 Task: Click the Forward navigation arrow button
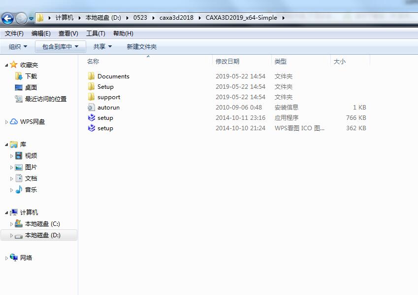tap(21, 18)
